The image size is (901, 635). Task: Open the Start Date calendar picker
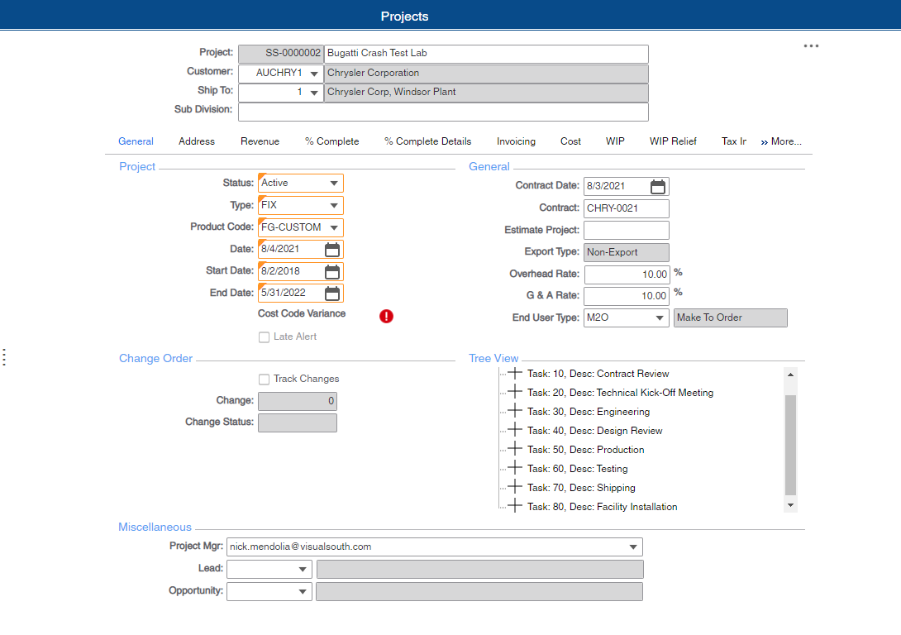(334, 270)
